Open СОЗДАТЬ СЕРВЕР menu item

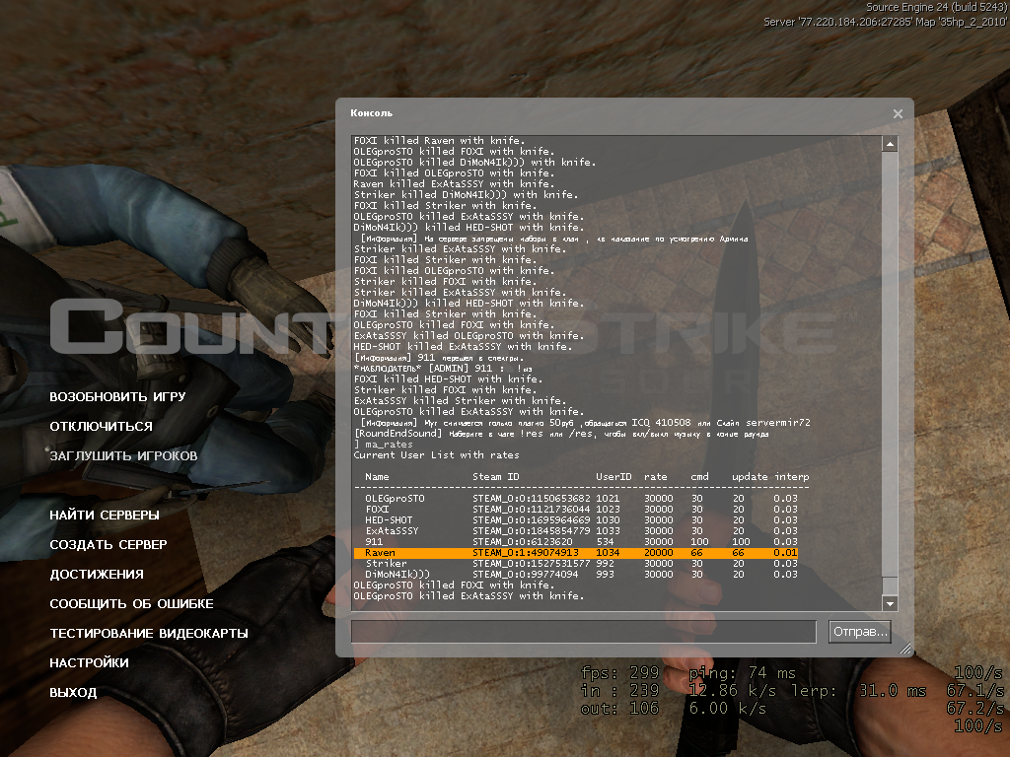pyautogui.click(x=108, y=544)
